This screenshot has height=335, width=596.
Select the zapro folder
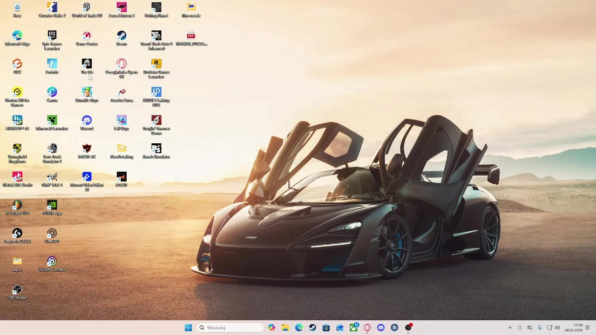pyautogui.click(x=17, y=264)
